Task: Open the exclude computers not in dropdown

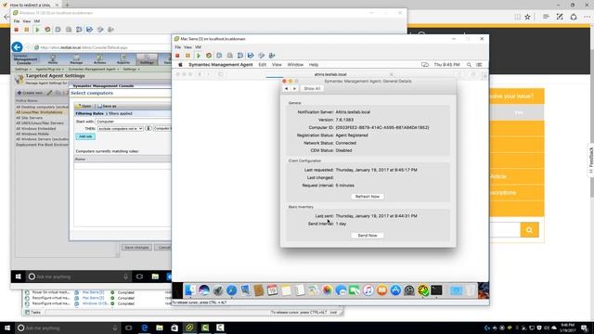Action: tap(121, 129)
